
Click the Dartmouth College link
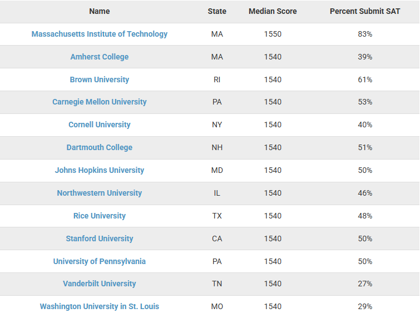tap(99, 147)
